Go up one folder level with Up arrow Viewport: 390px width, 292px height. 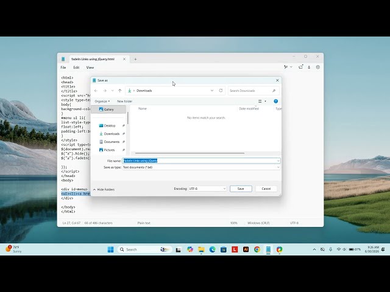pos(120,91)
